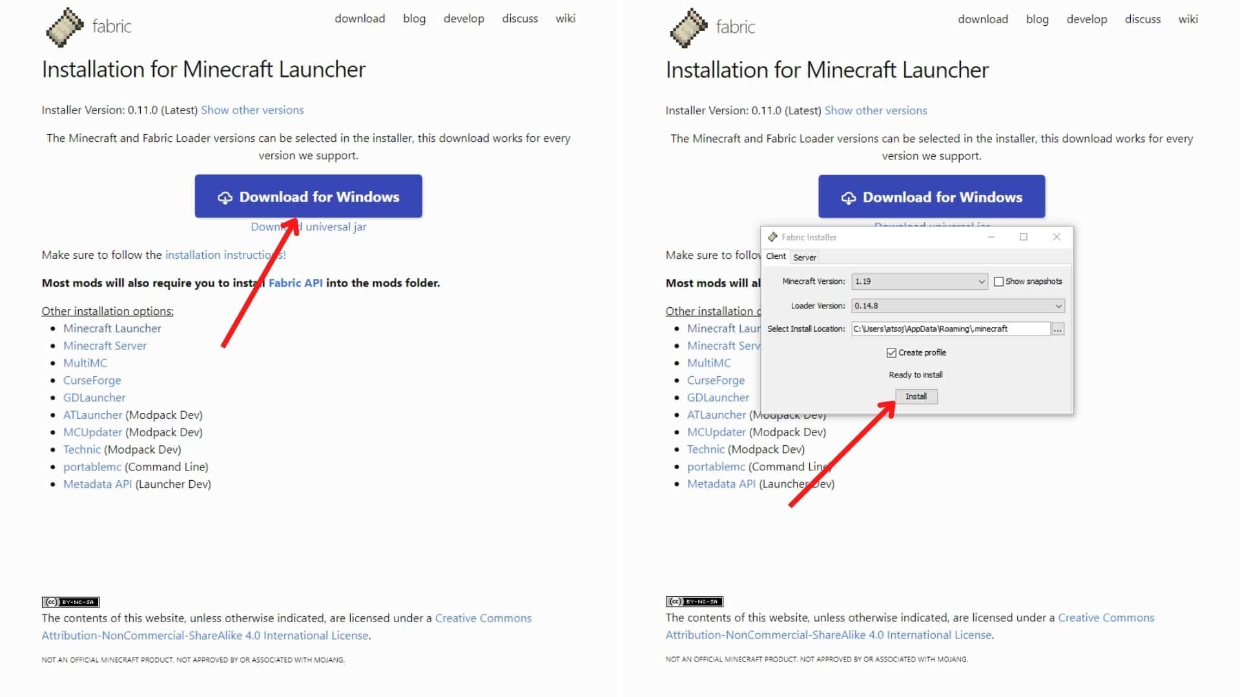Image resolution: width=1240 pixels, height=697 pixels.
Task: Open blog menu on left page
Action: point(414,19)
